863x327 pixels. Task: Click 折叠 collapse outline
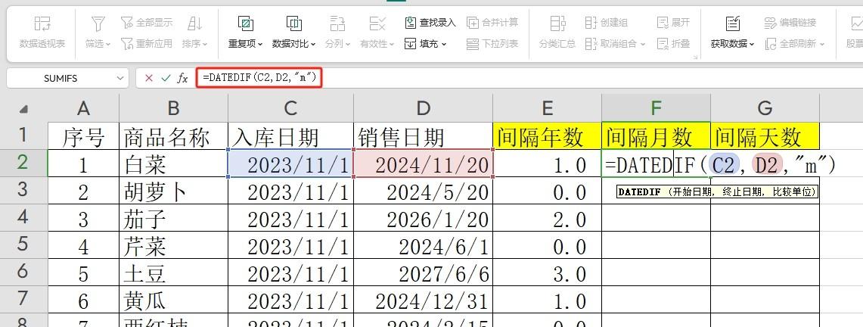pyautogui.click(x=674, y=43)
